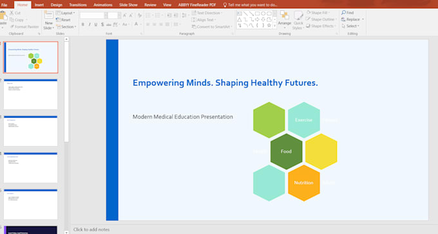Toggle Bold formatting
438x234 pixels.
point(82,24)
